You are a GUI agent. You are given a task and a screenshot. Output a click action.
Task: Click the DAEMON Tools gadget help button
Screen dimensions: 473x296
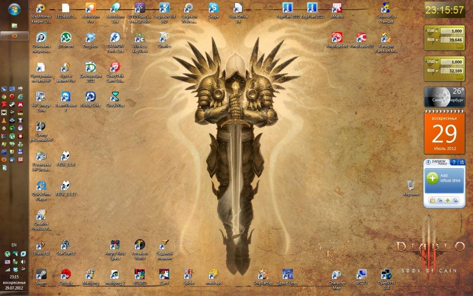454,162
